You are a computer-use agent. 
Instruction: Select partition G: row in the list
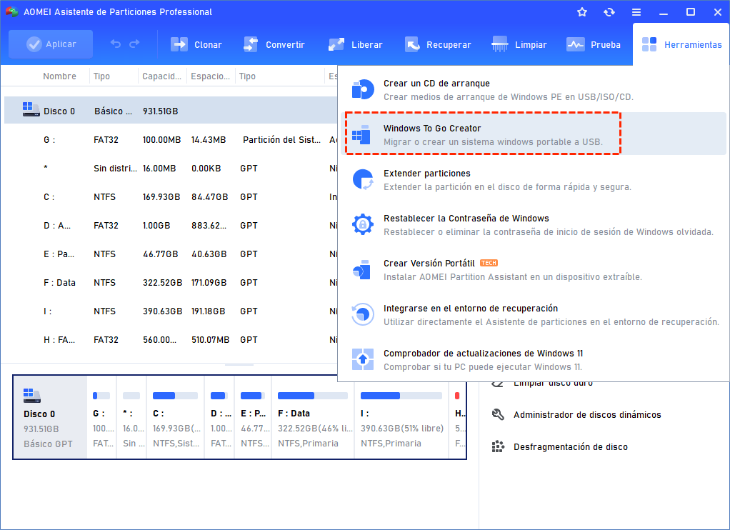(x=171, y=140)
